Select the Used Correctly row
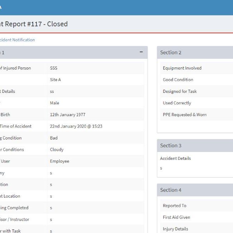 [177, 103]
